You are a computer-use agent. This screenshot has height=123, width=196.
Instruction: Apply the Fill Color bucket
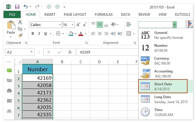pyautogui.click(x=71, y=34)
